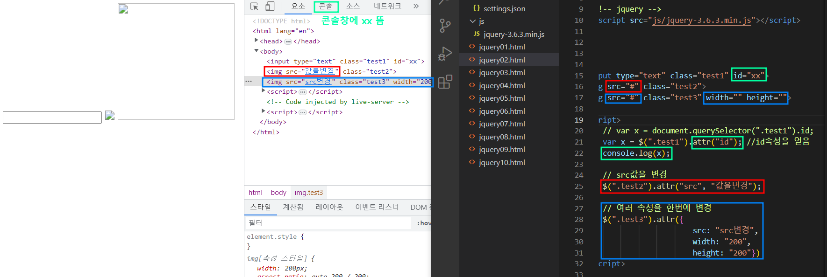Open the 소스 (Sources) tab
Viewport: 827px width, 277px height.
[x=353, y=6]
